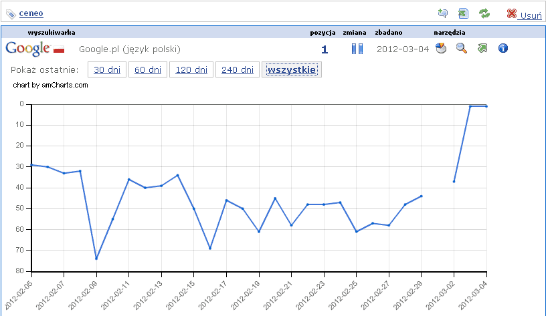Click the Google logo
This screenshot has width=548, height=328.
[27, 48]
